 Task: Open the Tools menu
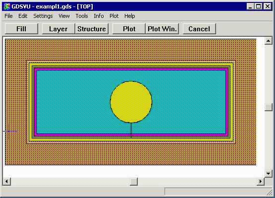click(82, 16)
